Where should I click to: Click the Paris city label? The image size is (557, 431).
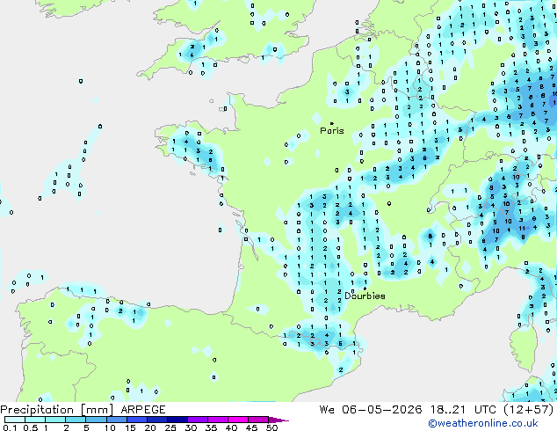[x=332, y=131]
